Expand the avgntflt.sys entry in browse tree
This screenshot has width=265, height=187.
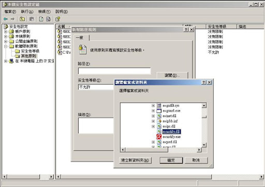[153, 105]
